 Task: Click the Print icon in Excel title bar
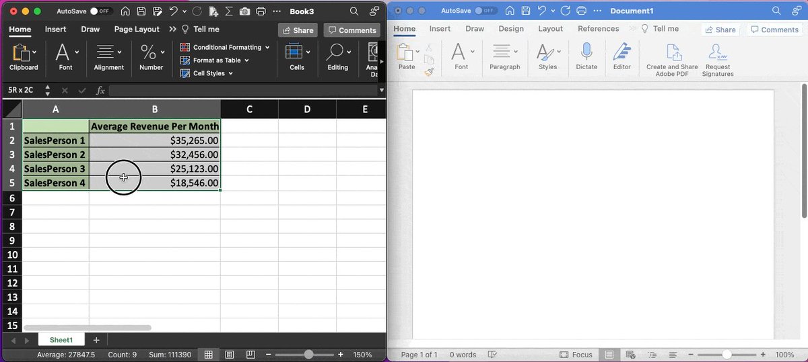pos(261,11)
